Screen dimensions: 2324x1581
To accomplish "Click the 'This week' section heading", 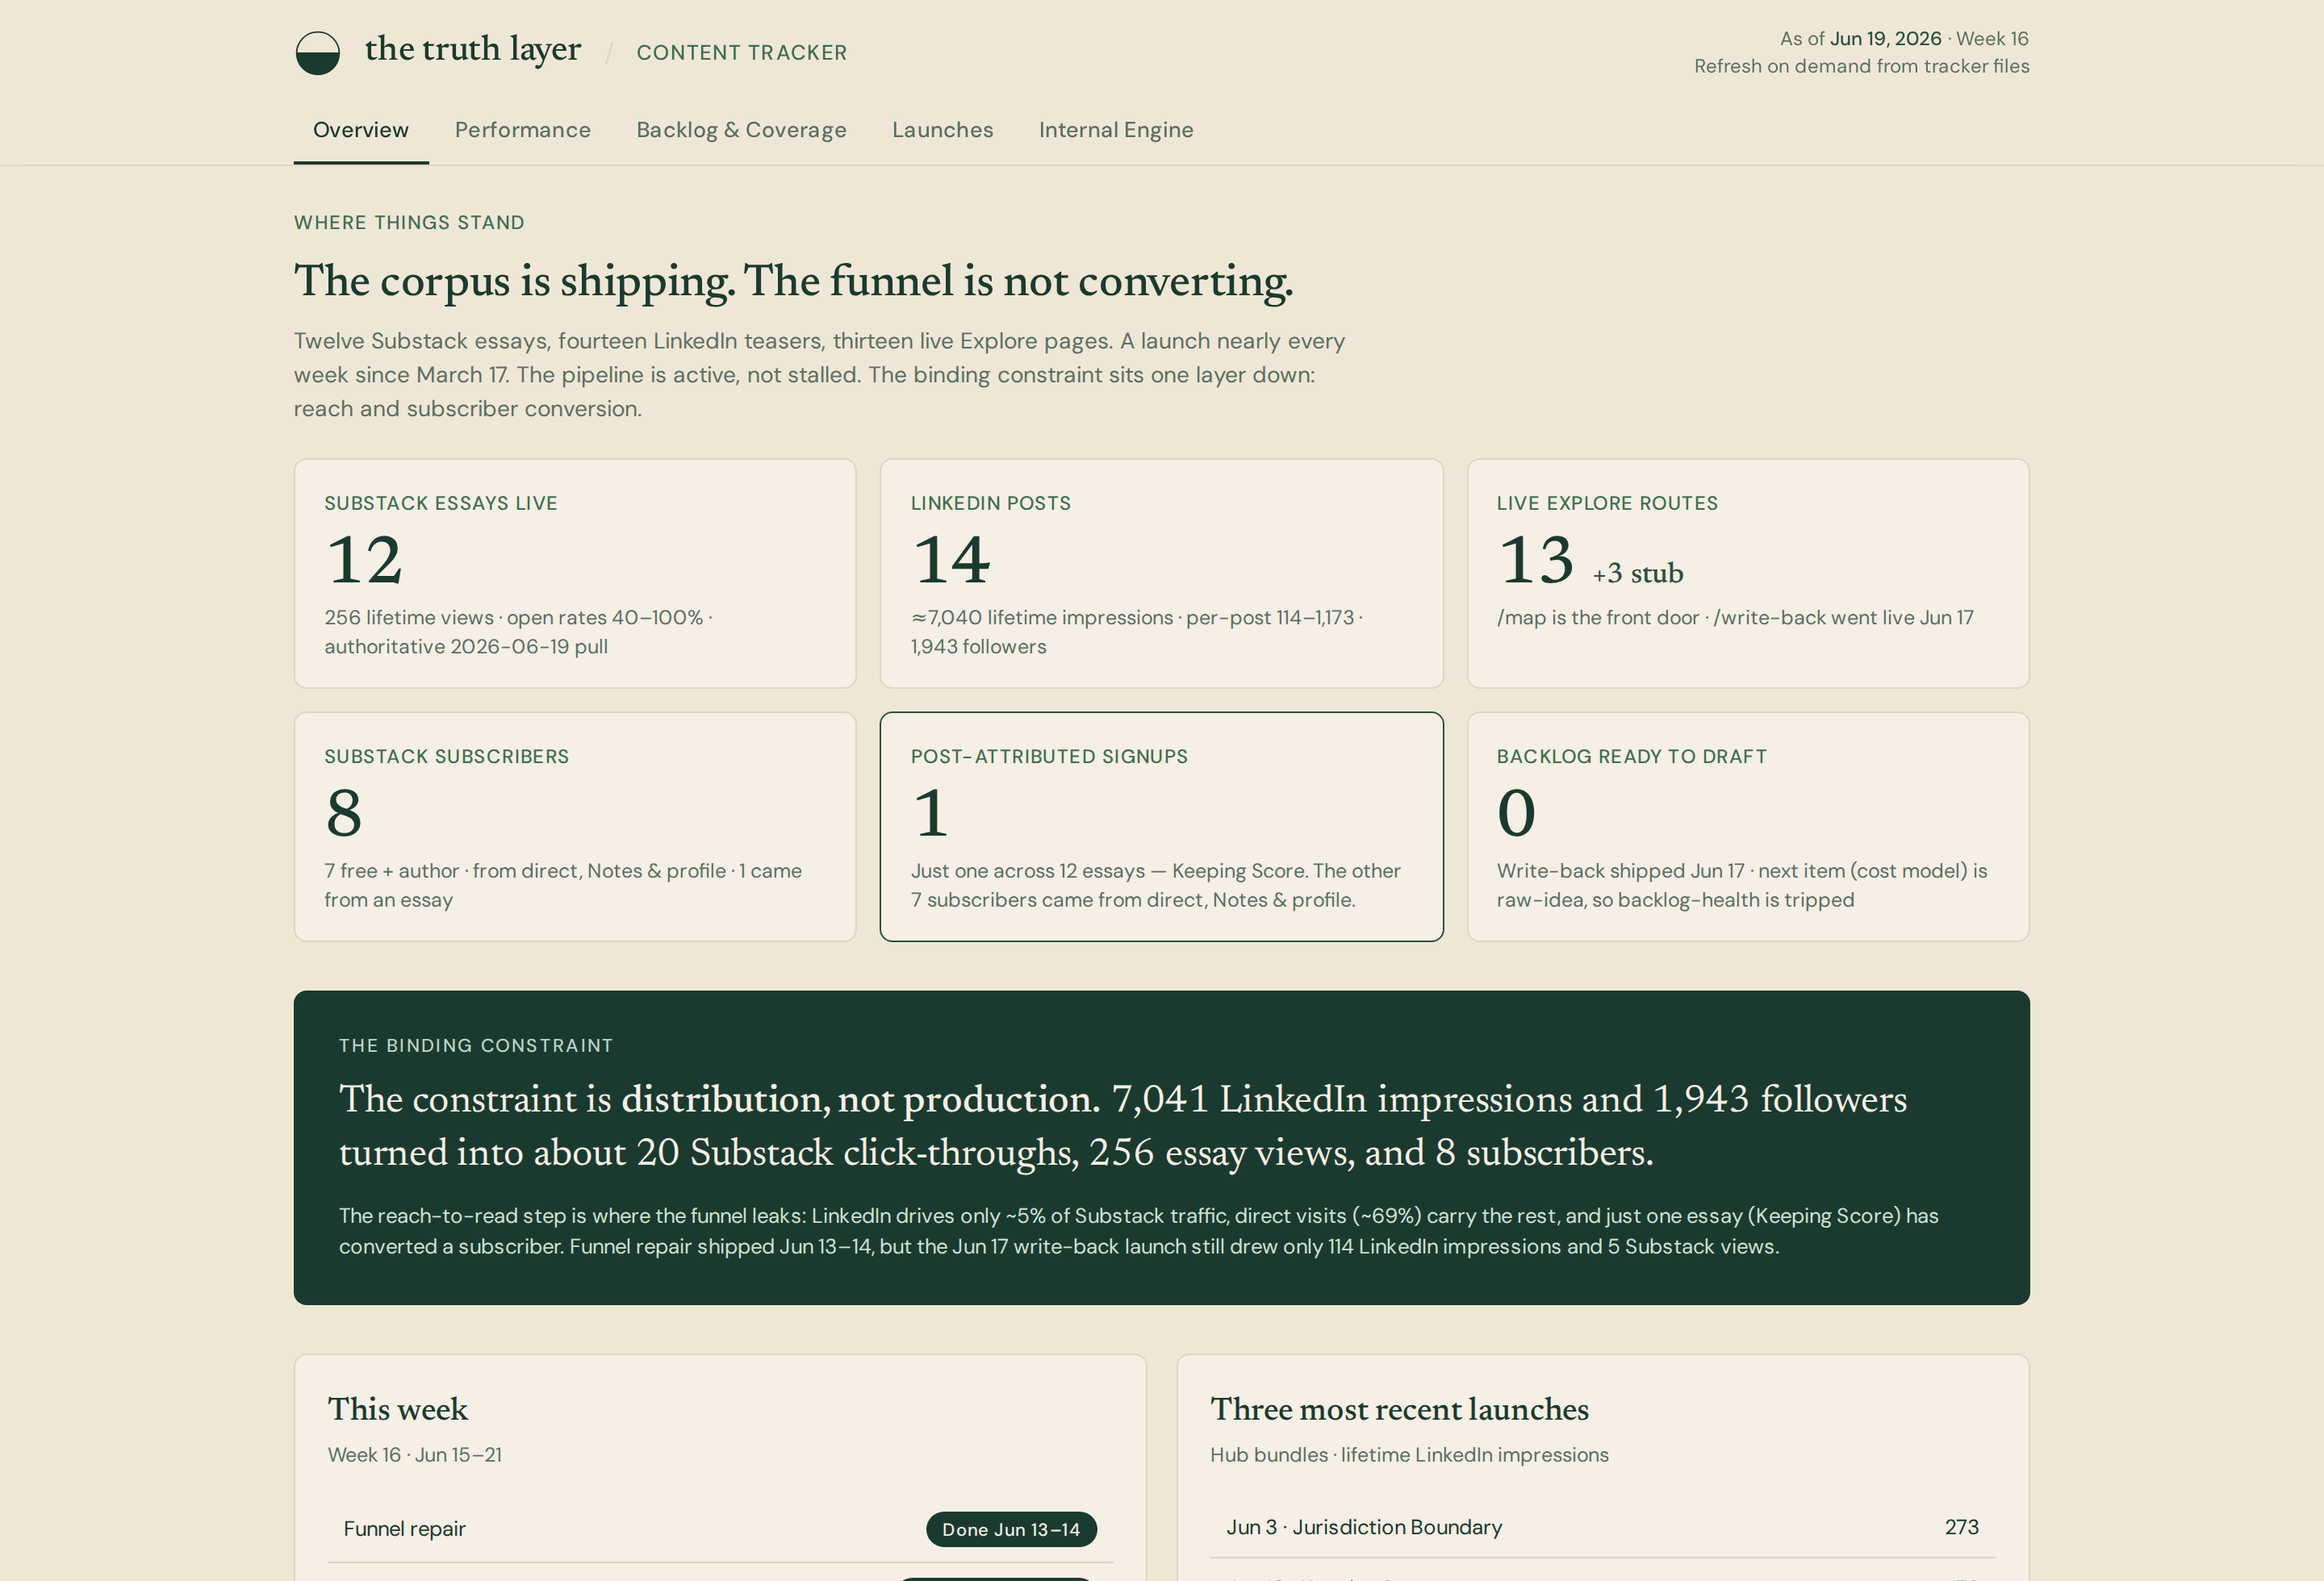I will pyautogui.click(x=398, y=1409).
